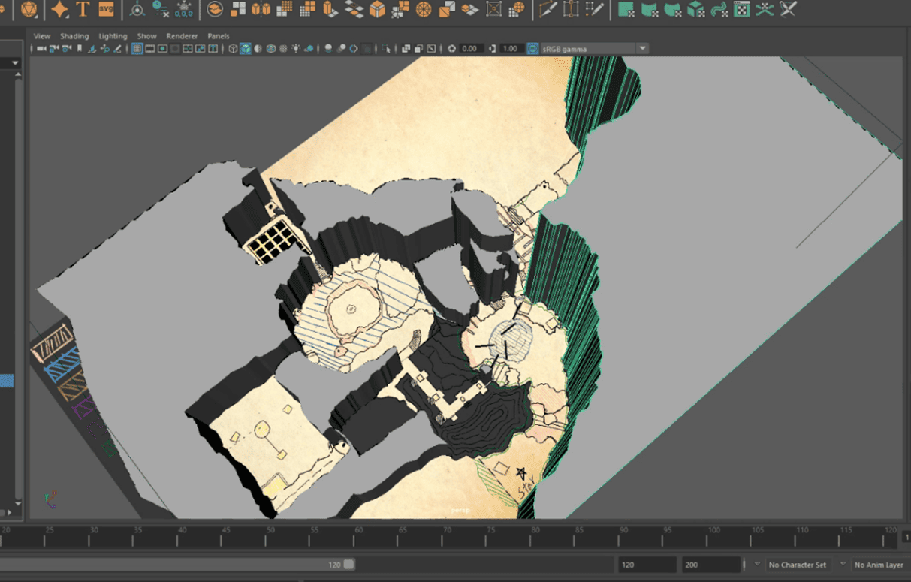The image size is (911, 582).
Task: Open the UV Editor checker icon
Action: click(x=742, y=10)
